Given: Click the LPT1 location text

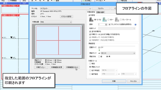Looking at the screenshot, I should [42, 14].
